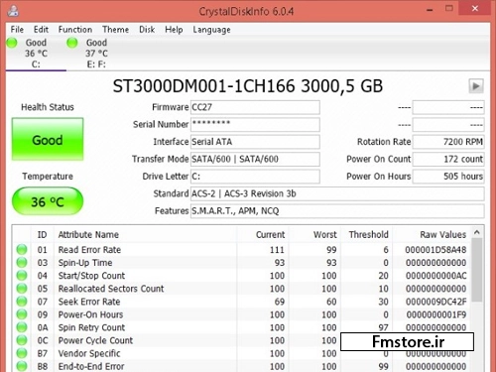Click the 'Power-On Hours' attribute name

pyautogui.click(x=90, y=314)
